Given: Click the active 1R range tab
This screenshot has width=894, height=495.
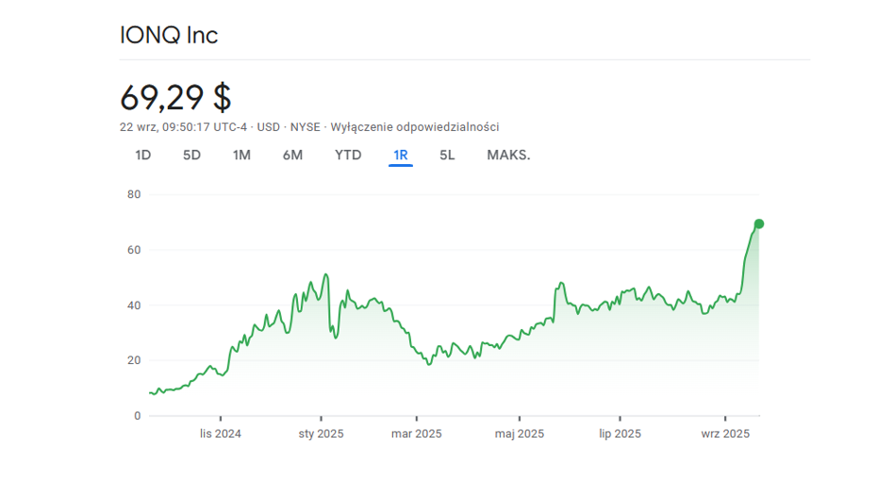Looking at the screenshot, I should [400, 156].
